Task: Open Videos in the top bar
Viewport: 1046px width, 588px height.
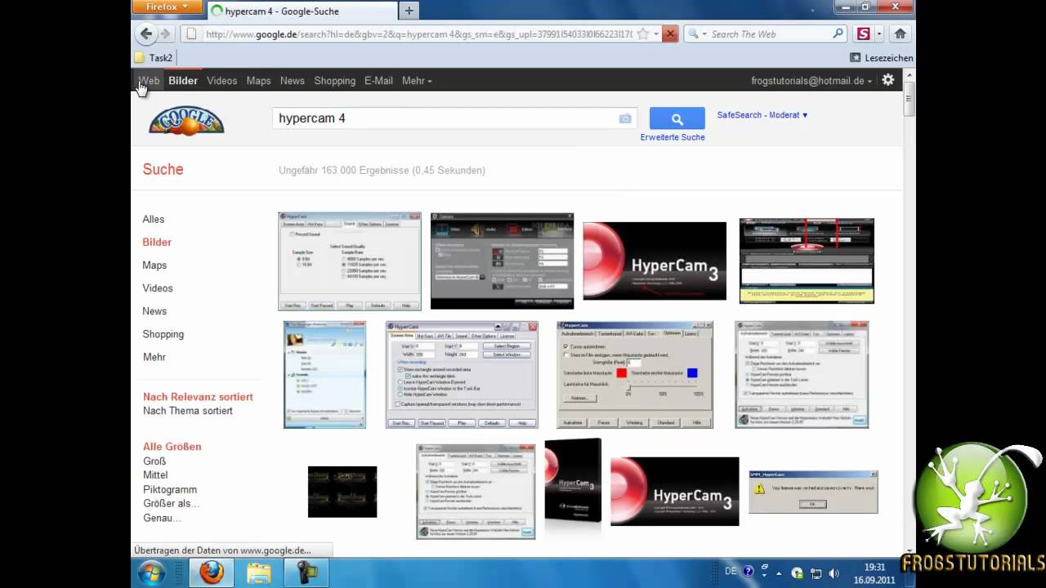Action: 221,81
